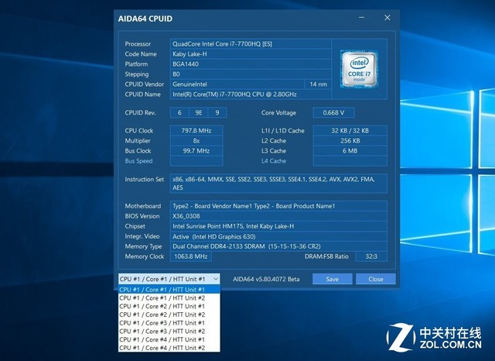Image resolution: width=495 pixels, height=361 pixels.
Task: Click the Stepping value B0
Action: click(251, 74)
